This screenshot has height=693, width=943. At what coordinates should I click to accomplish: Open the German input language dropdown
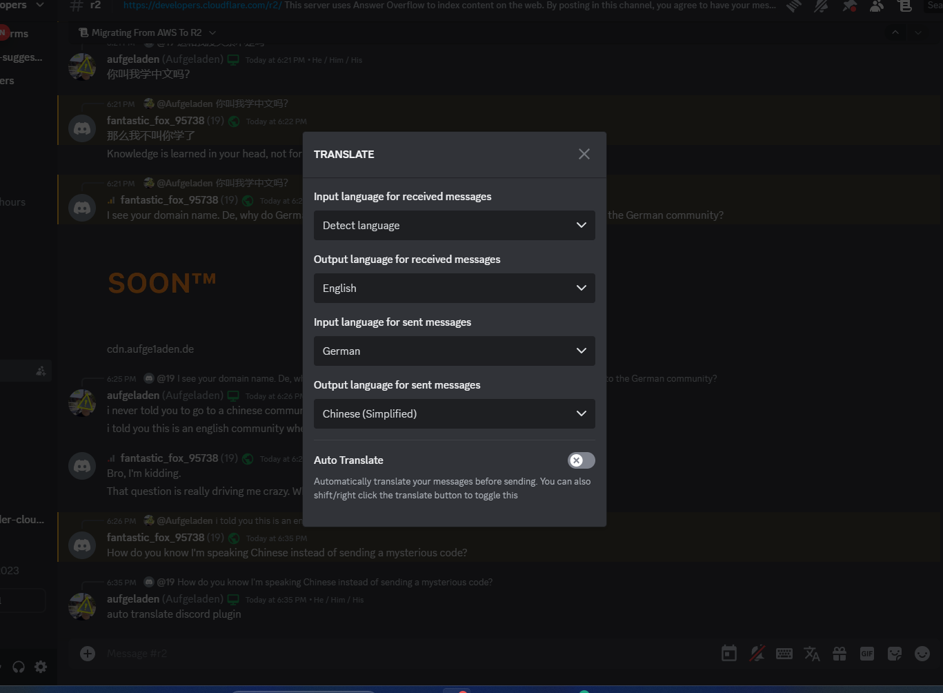454,351
